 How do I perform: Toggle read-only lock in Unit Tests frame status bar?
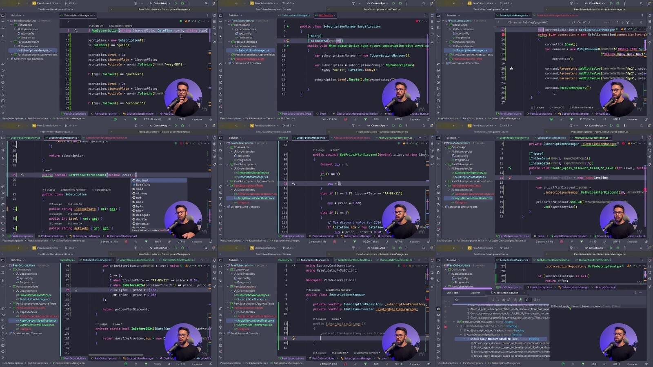coord(646,364)
